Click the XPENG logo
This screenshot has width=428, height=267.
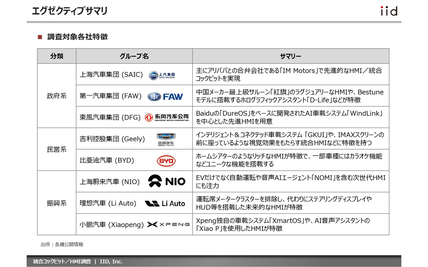[168, 225]
